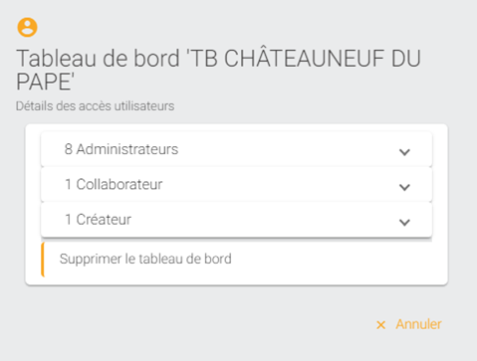
Task: Select the '1 Collaborateur' label text
Action: [114, 185]
